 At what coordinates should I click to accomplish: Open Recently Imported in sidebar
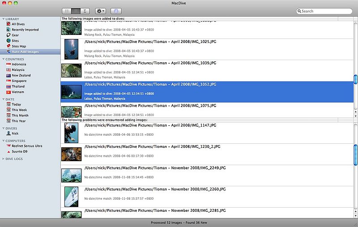pos(25,30)
